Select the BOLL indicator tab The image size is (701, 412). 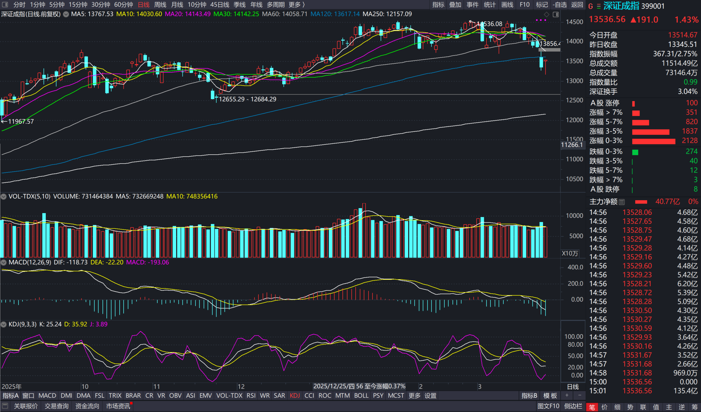[361, 395]
